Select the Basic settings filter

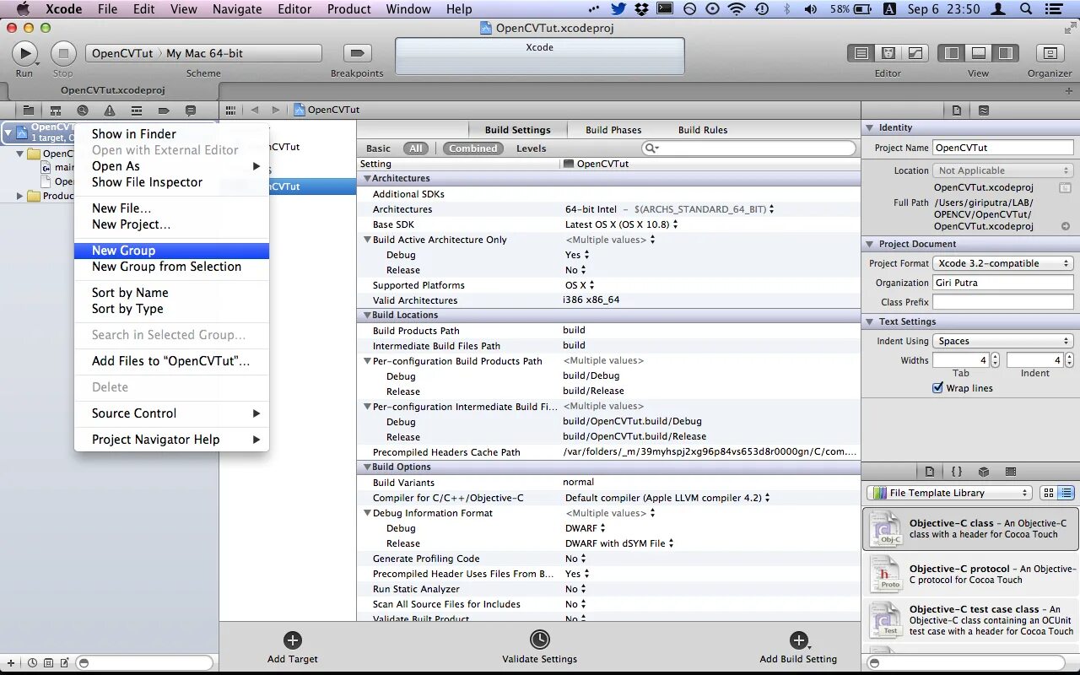378,148
